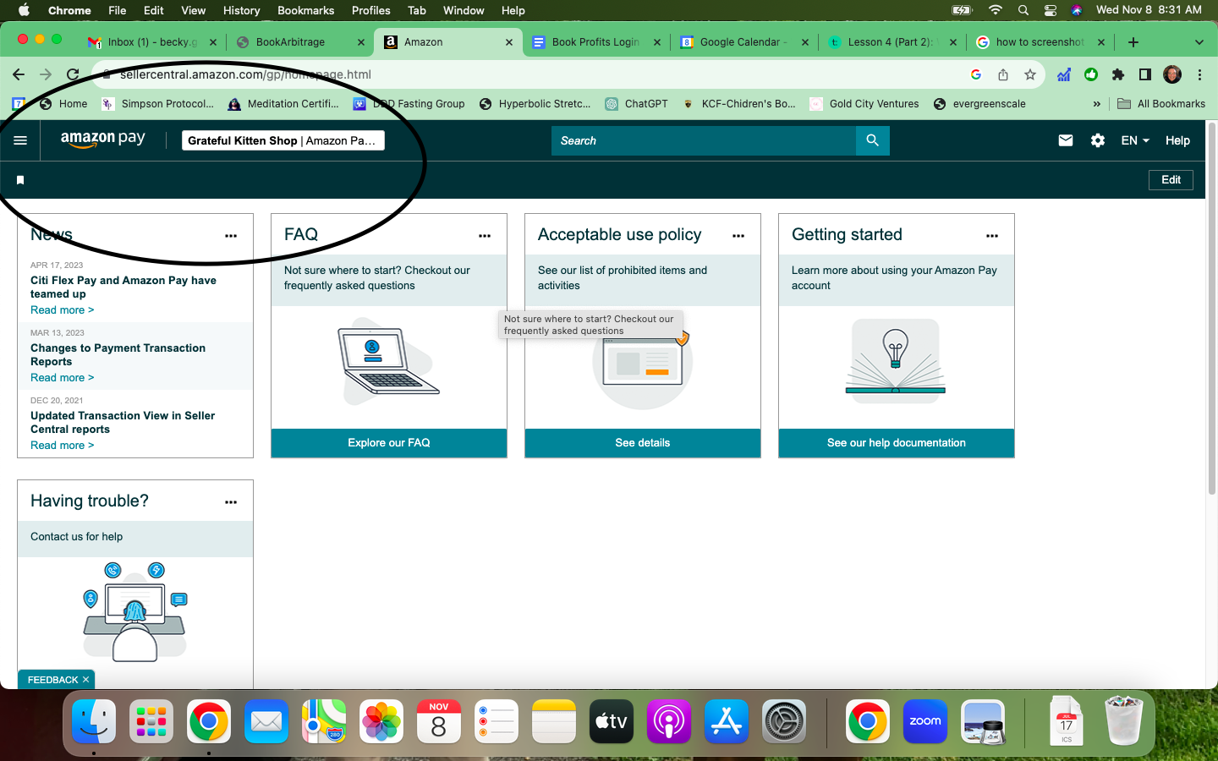The height and width of the screenshot is (761, 1218).
Task: Click the Edit button
Action: point(1171,179)
